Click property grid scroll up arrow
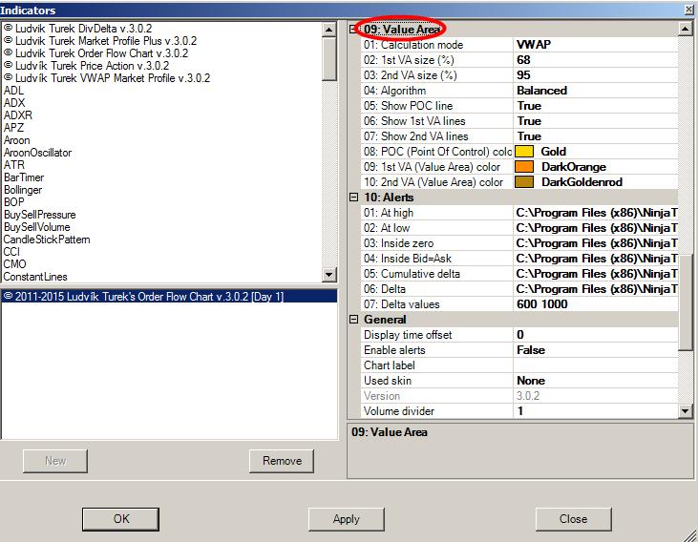Screen dimensions: 698x542 pyautogui.click(x=685, y=30)
